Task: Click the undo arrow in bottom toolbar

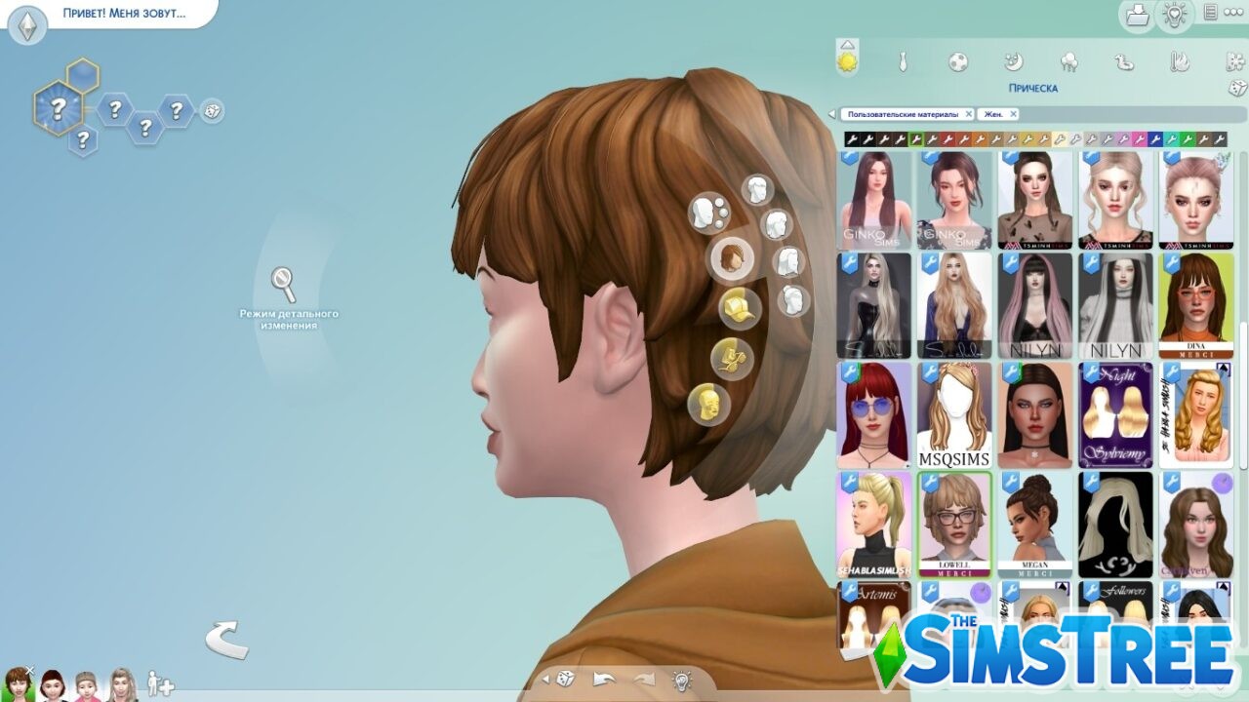Action: coord(603,680)
